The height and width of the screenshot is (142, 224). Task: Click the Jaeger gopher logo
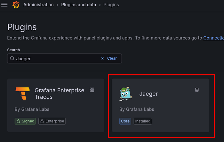126,93
